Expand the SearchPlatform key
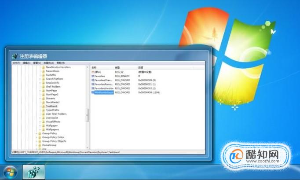 40,79
